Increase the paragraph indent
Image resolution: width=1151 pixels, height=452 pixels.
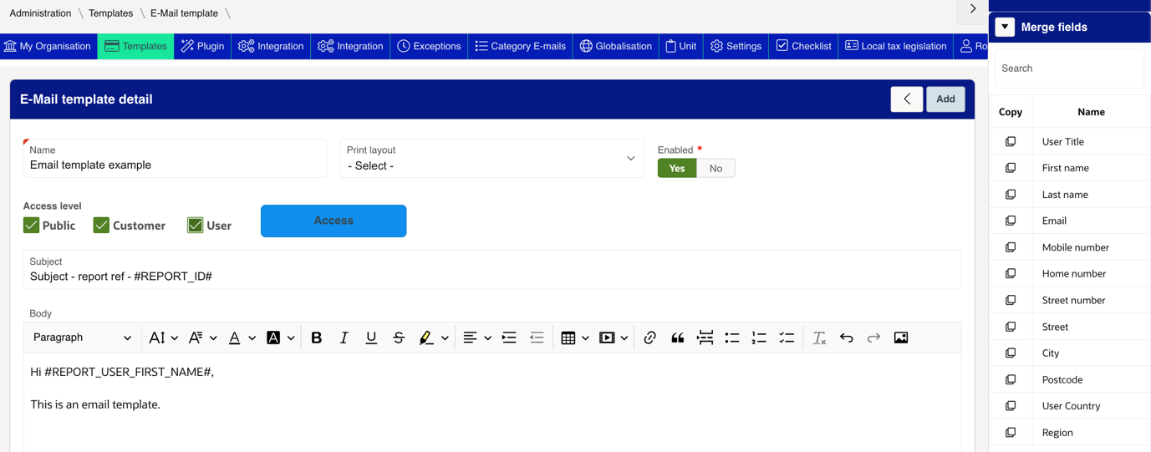click(x=509, y=338)
